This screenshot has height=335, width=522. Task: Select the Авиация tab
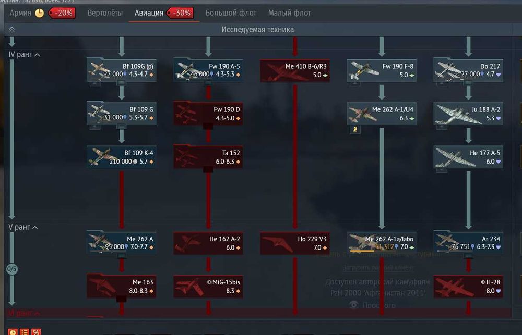point(149,13)
